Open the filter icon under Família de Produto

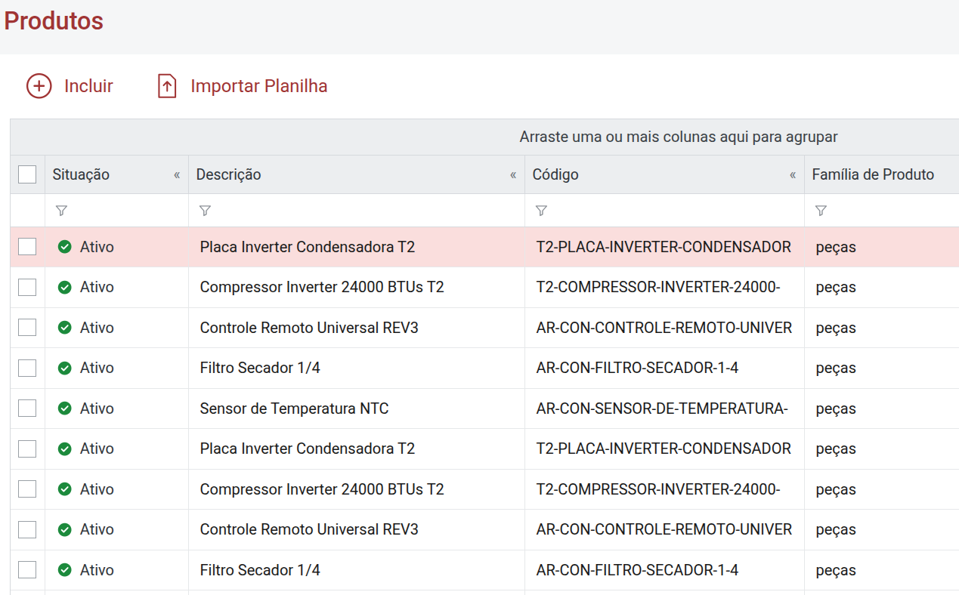821,211
